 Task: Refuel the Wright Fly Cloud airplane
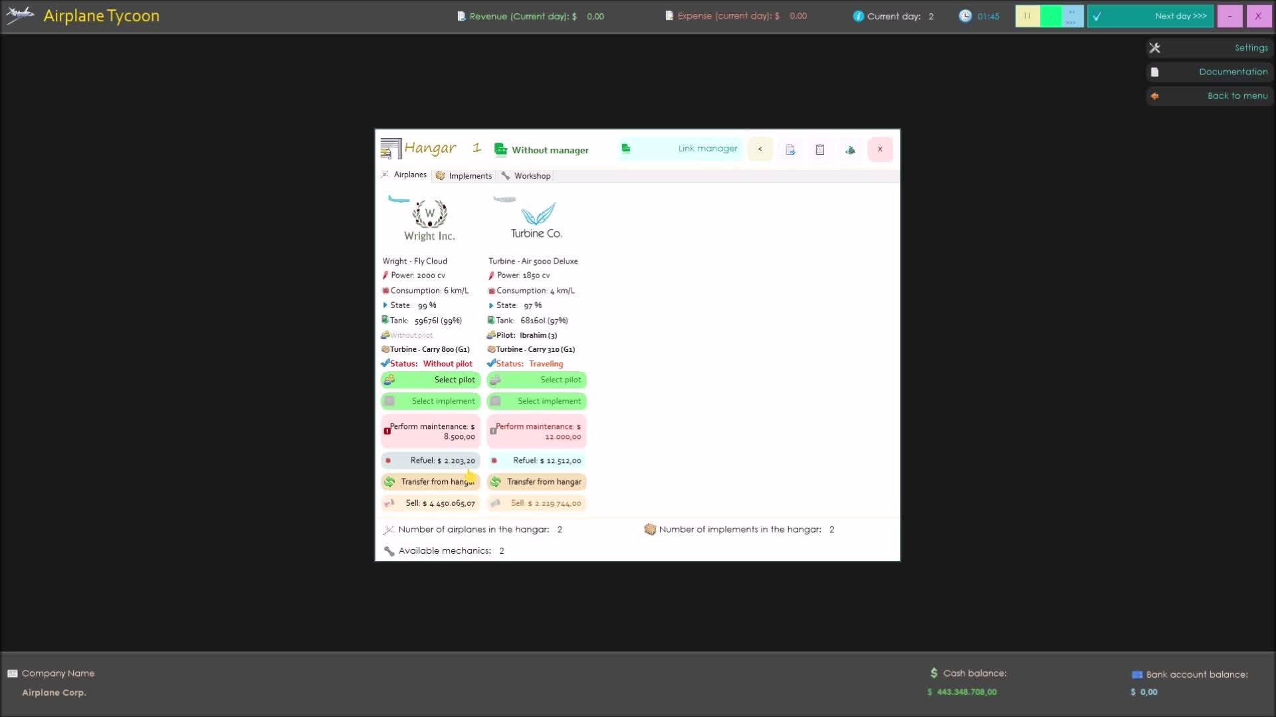[x=431, y=460]
